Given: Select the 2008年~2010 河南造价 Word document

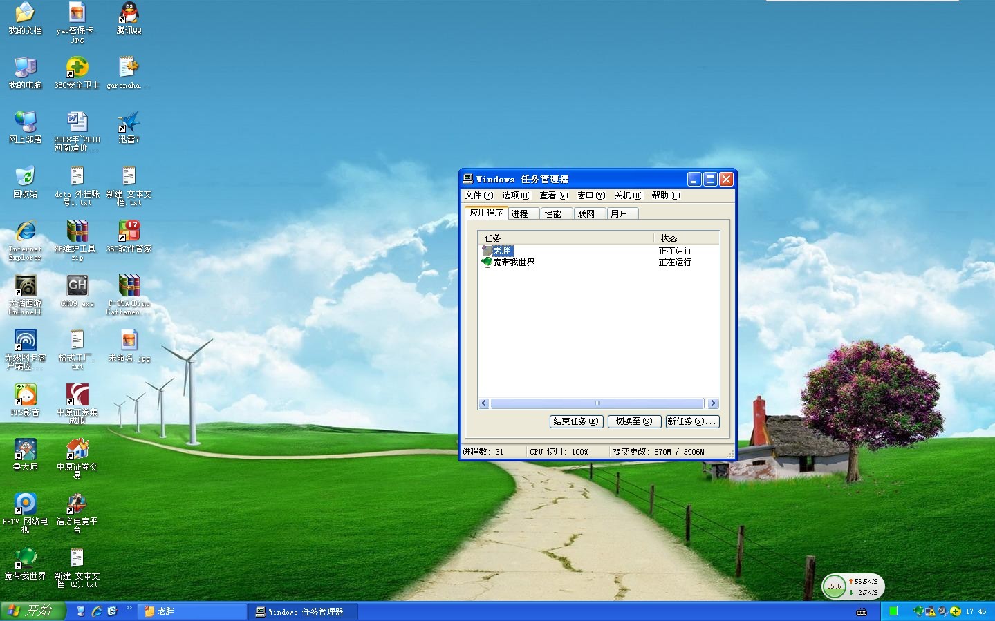Looking at the screenshot, I should [77, 131].
